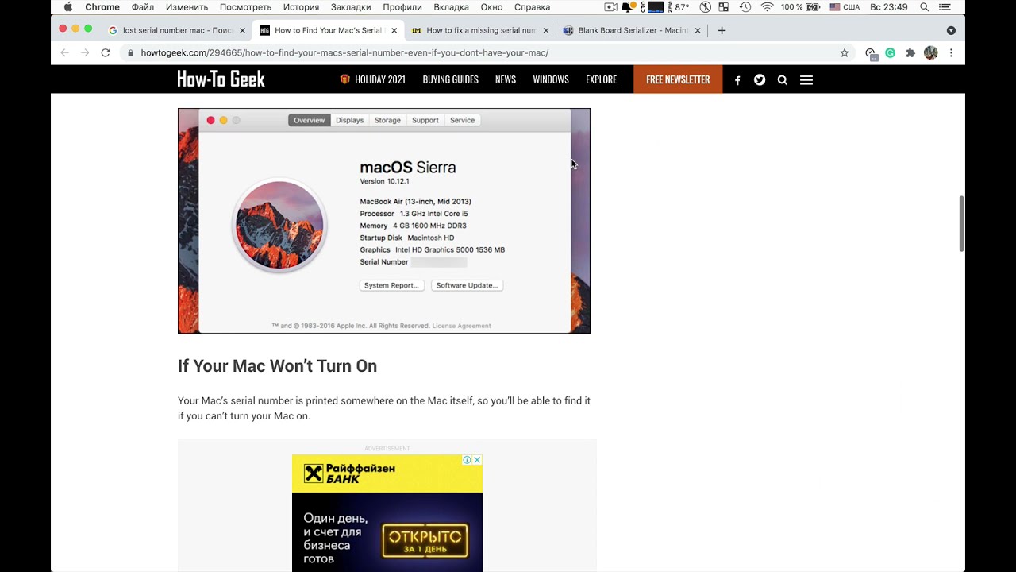The width and height of the screenshot is (1016, 572).
Task: Open How-To Geek's Facebook page icon
Action: 737,80
